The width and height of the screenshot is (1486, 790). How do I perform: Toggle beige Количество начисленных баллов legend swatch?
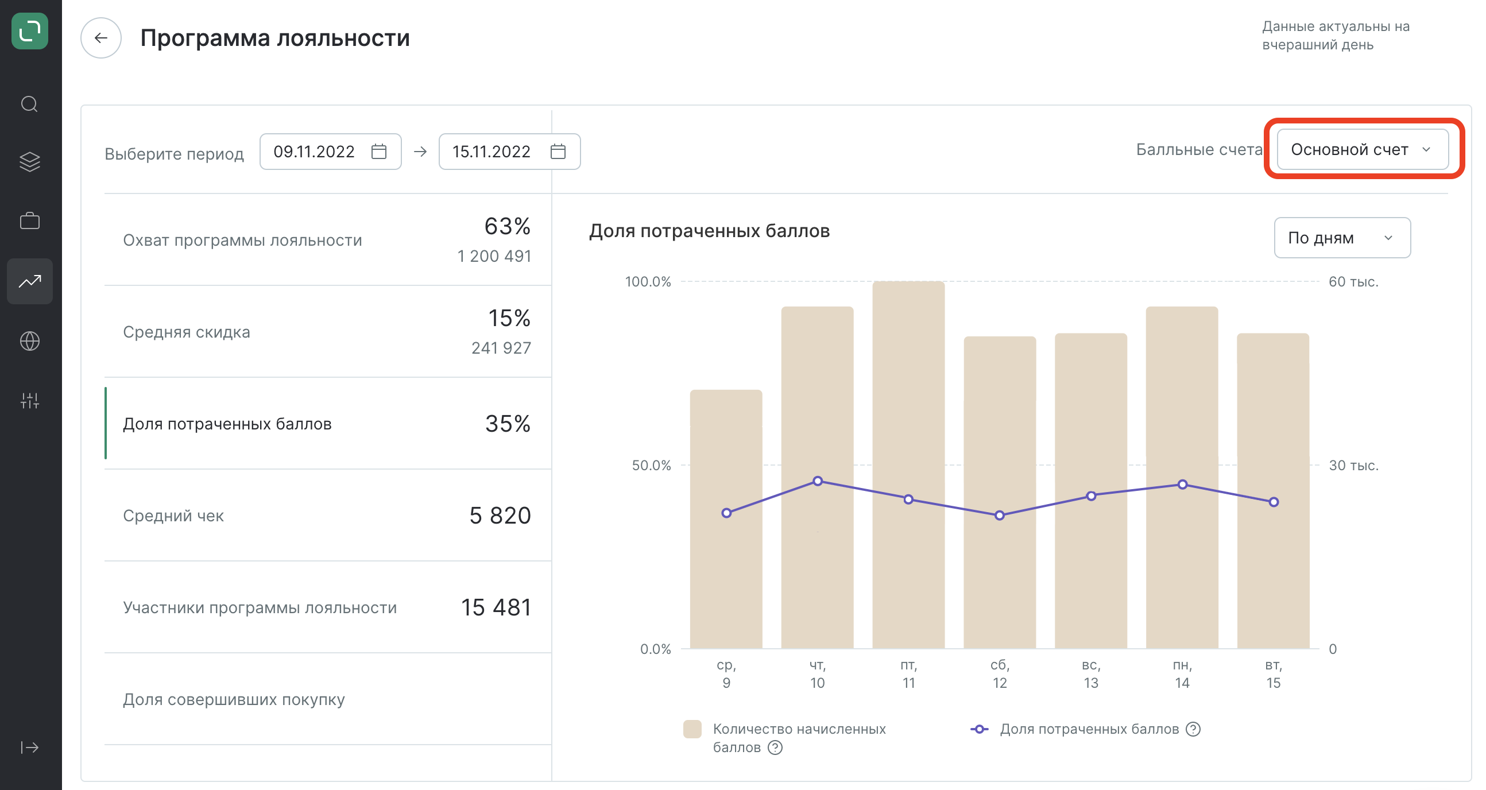click(x=692, y=729)
